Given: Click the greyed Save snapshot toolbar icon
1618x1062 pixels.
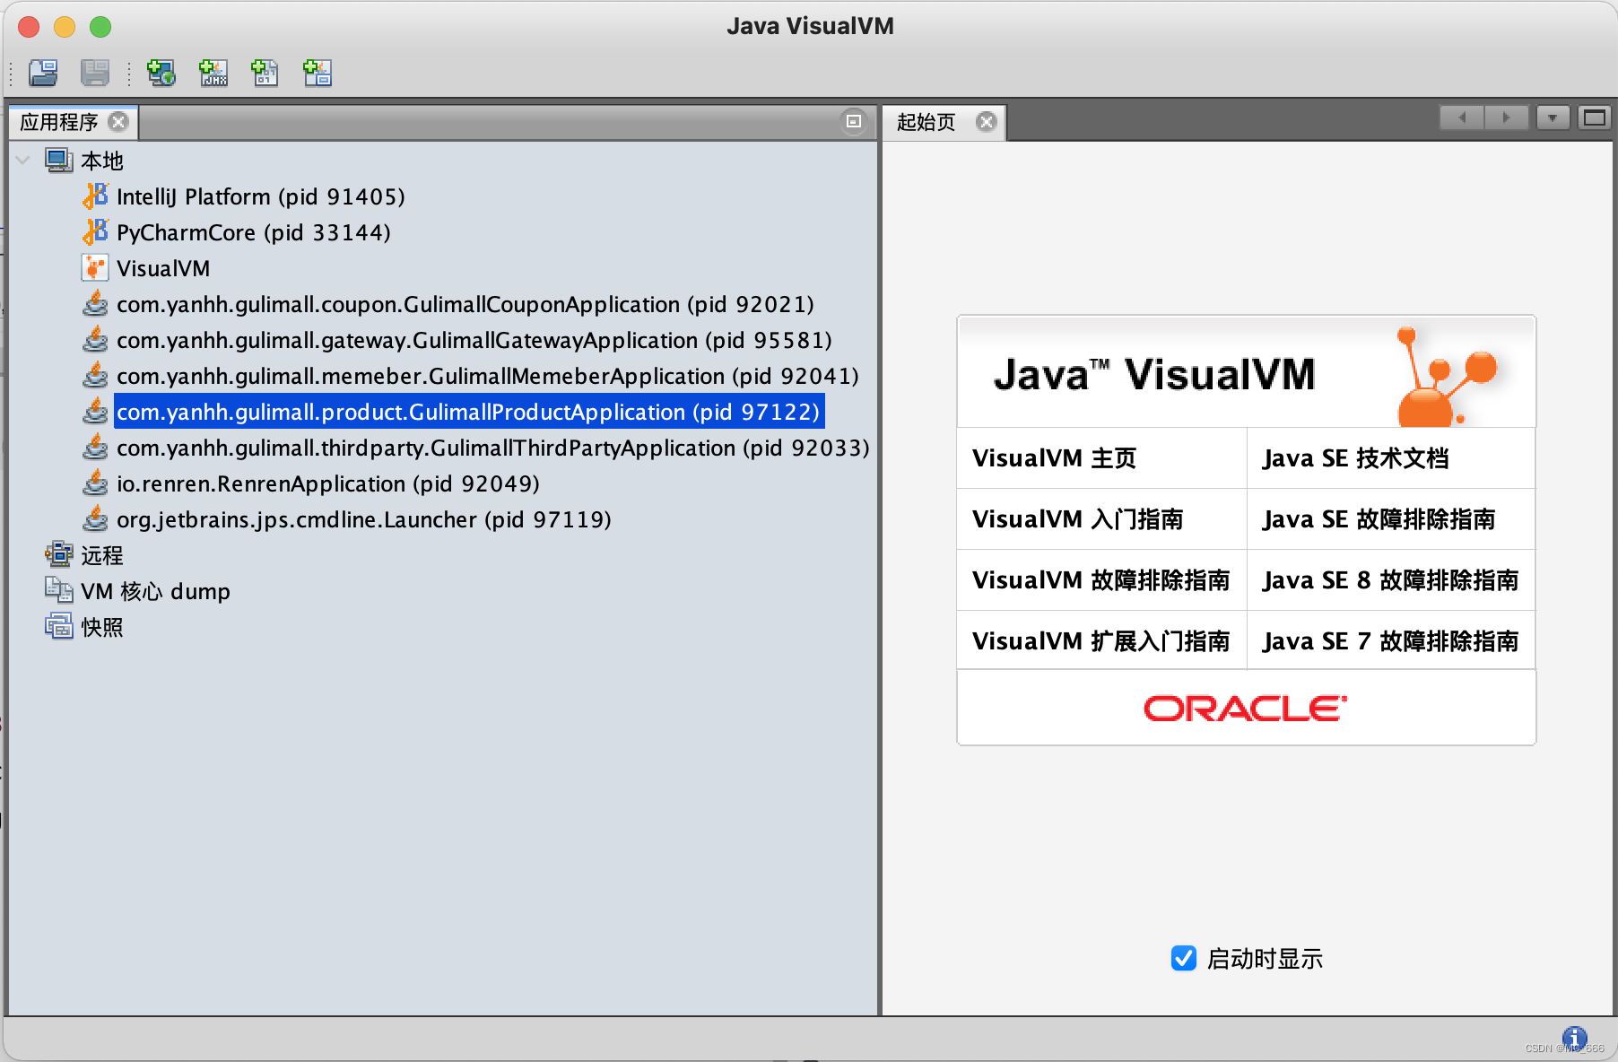Looking at the screenshot, I should coord(95,73).
